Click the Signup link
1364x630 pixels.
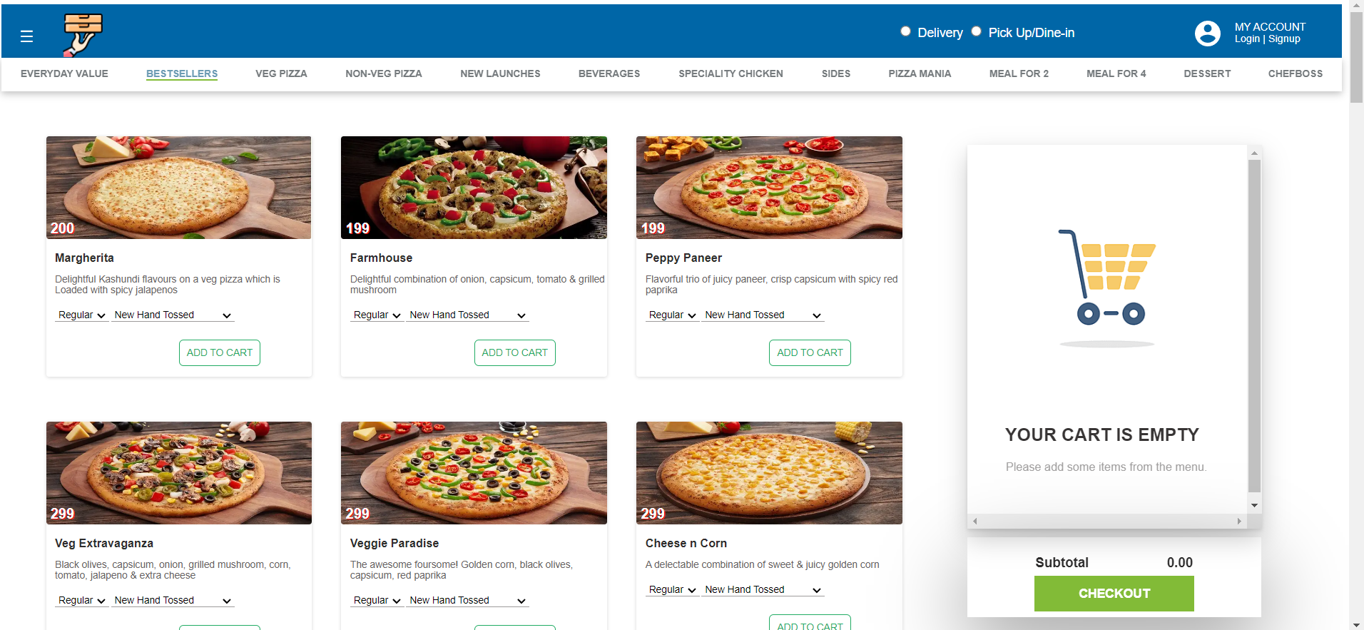point(1284,39)
